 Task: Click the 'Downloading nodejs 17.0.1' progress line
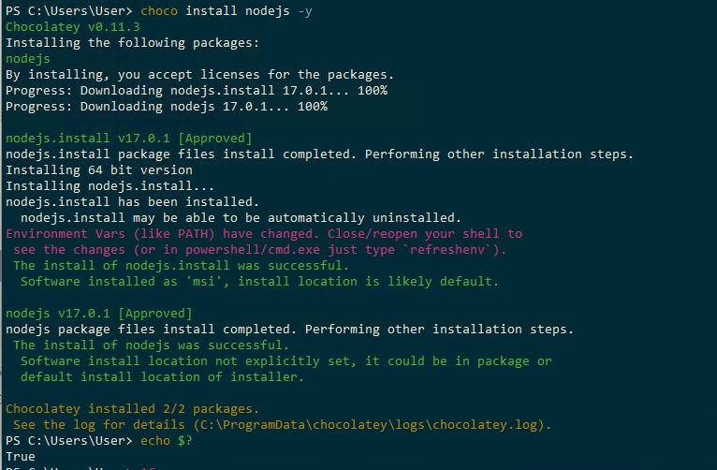point(166,106)
